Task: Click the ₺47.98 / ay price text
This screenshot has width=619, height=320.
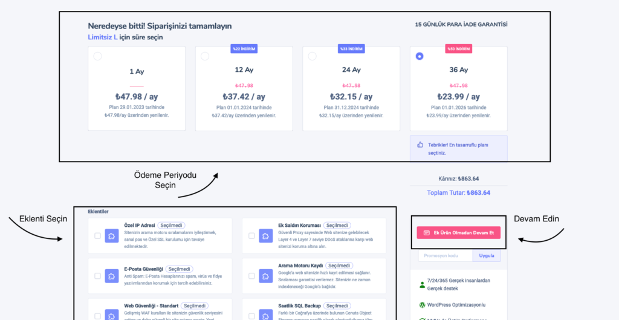Action: point(137,96)
